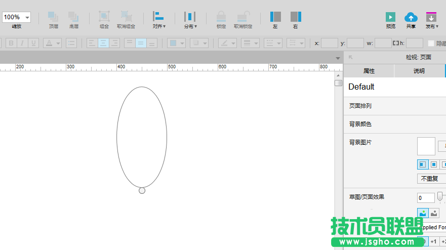Click the vertical scrollbar up arrow

(338, 75)
